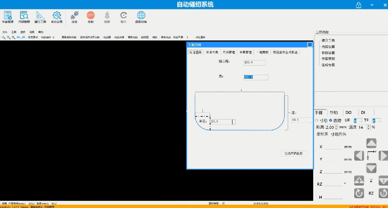
Task: Select the 标准圆角 tab in dialog
Action: point(195,52)
